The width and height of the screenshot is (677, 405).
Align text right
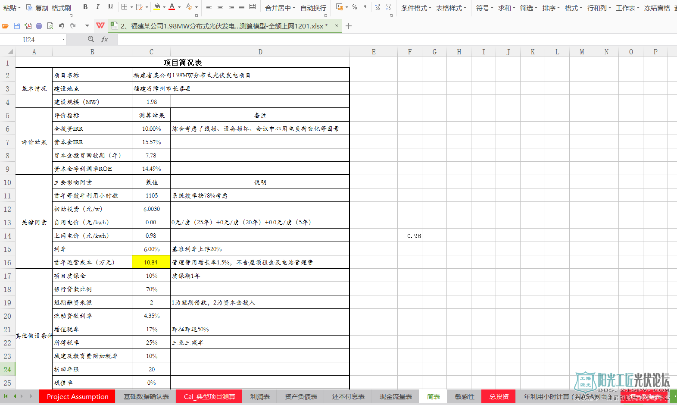pyautogui.click(x=231, y=7)
